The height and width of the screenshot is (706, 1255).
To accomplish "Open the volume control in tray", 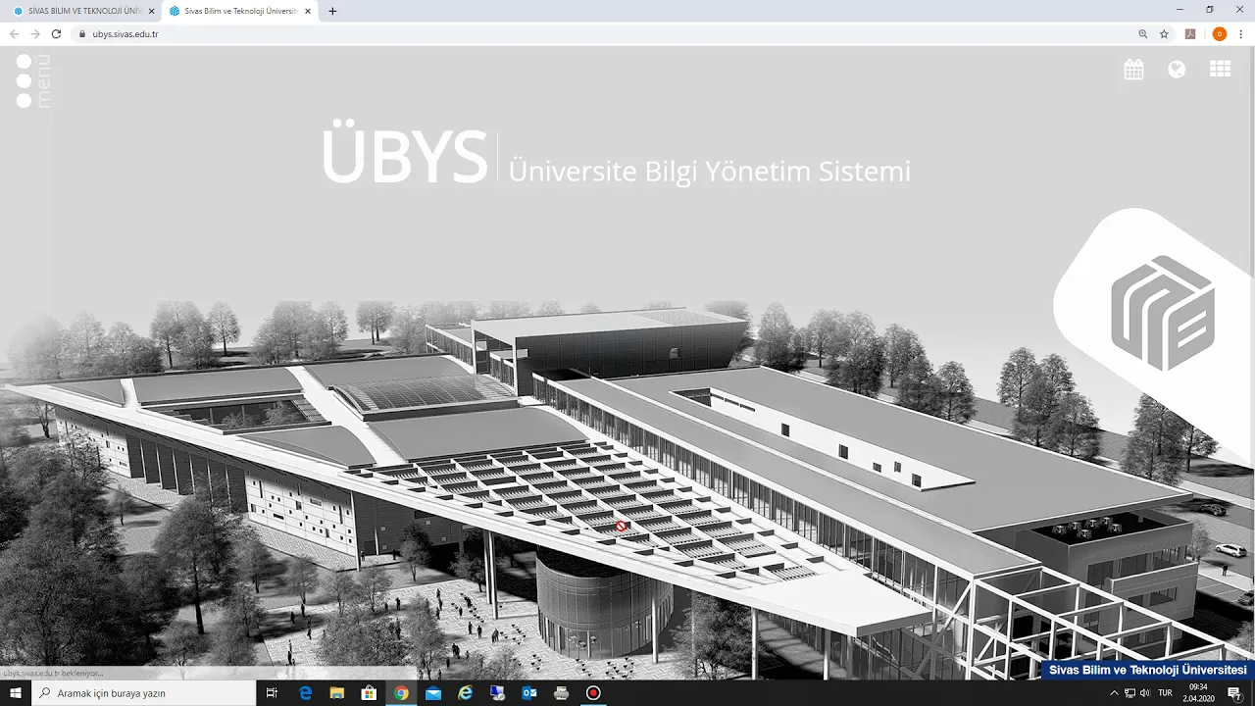I will (x=1144, y=692).
